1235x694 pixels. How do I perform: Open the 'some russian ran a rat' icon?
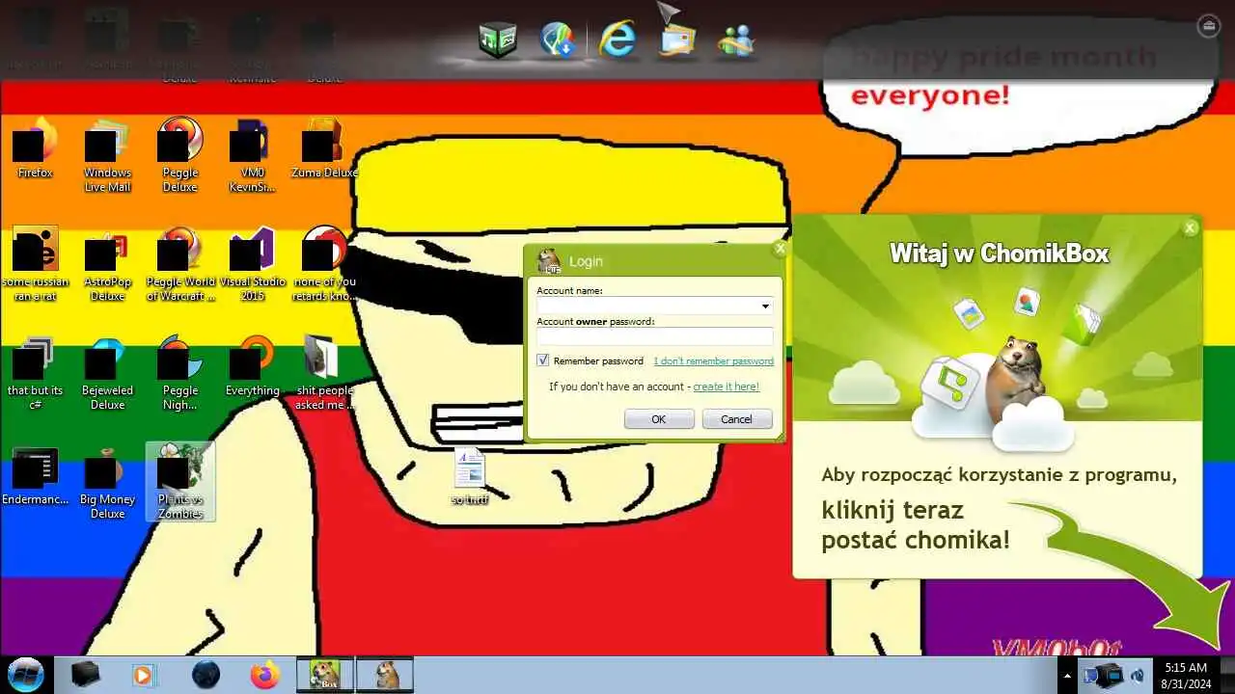tap(35, 263)
